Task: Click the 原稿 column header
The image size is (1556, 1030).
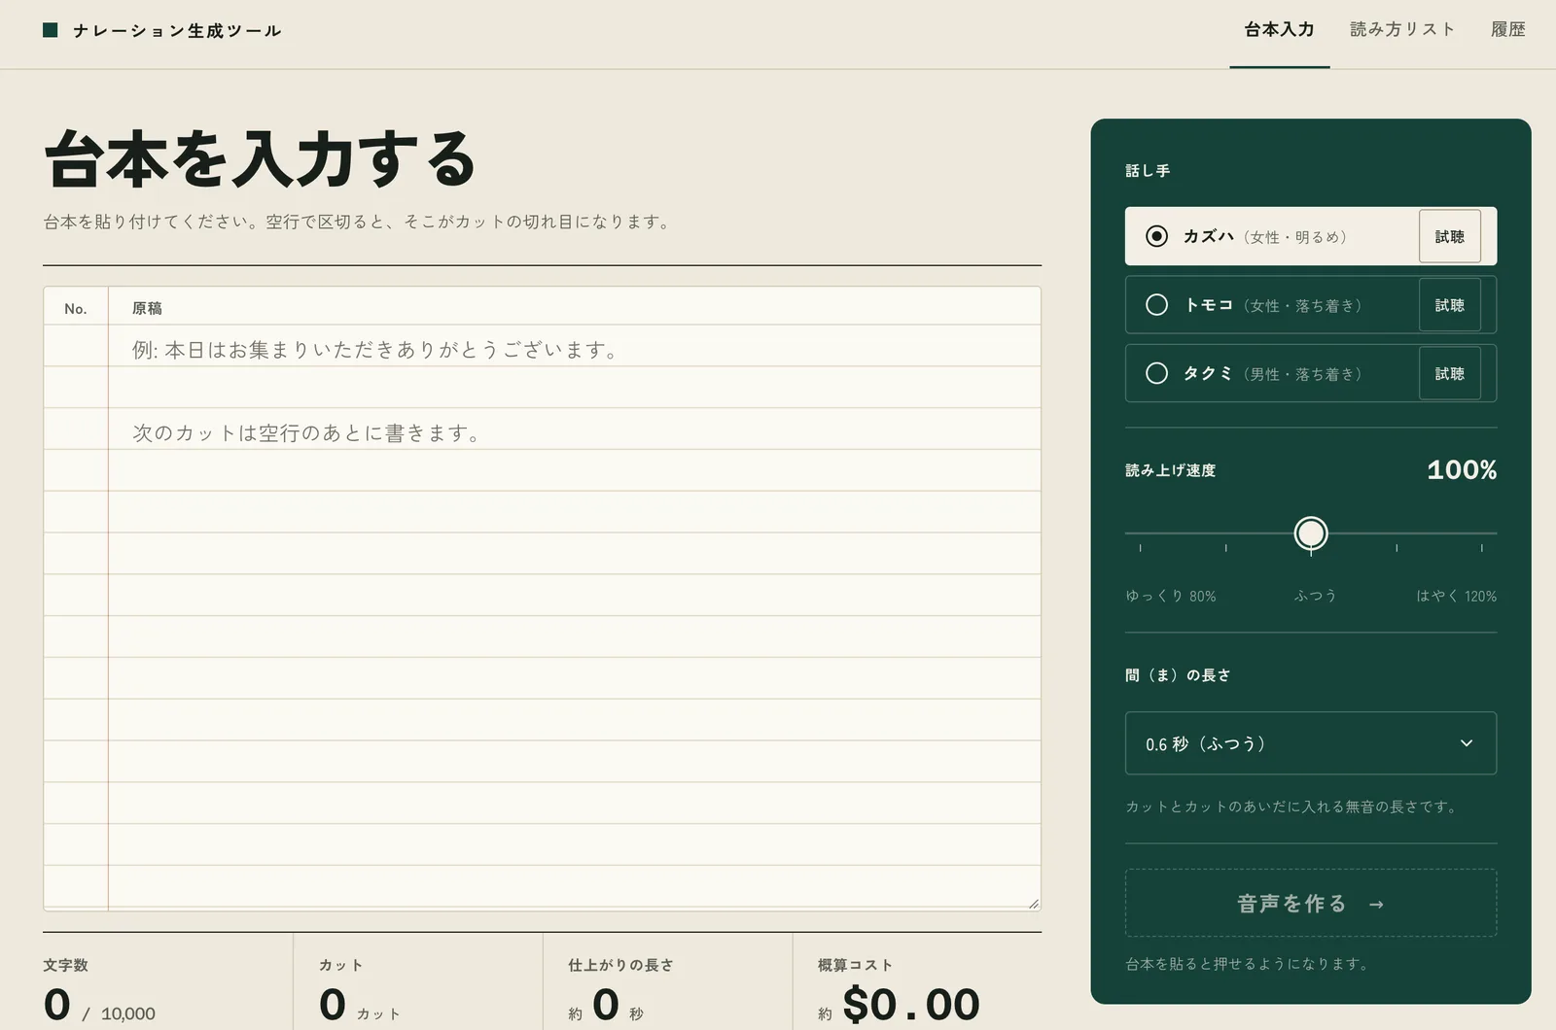Action: point(147,308)
